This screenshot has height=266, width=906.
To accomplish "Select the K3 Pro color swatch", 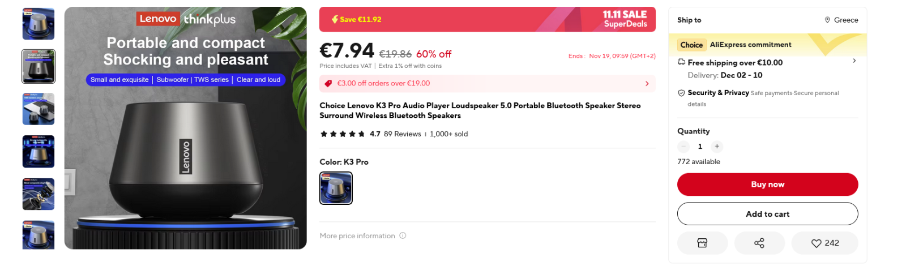I will 336,188.
